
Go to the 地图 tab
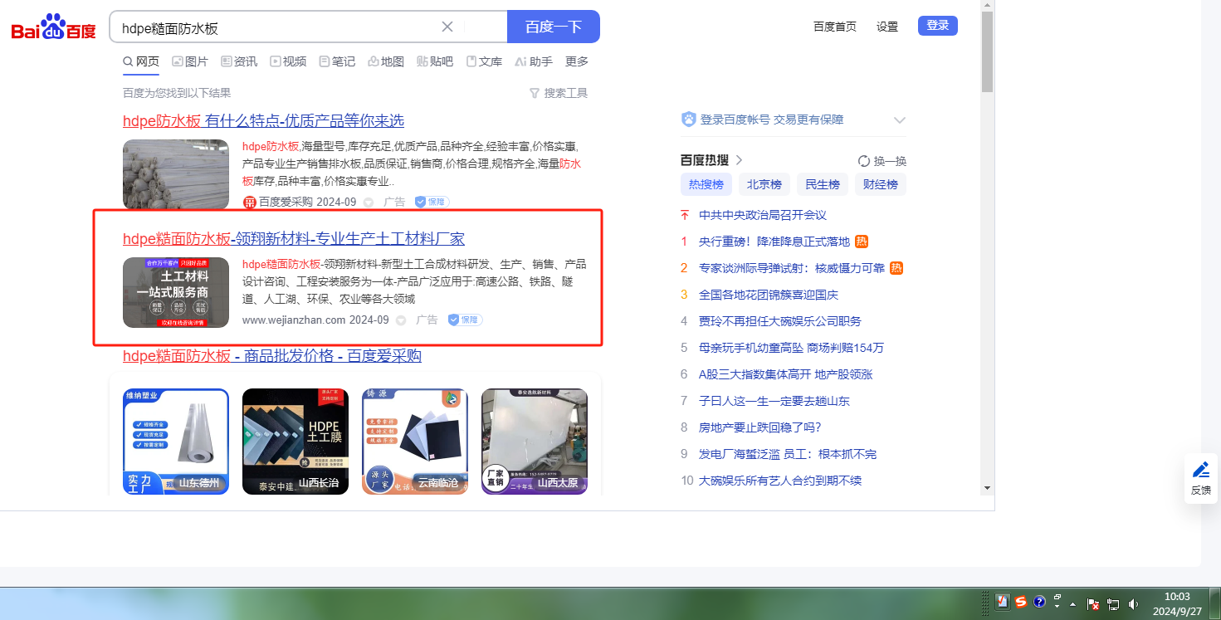coord(386,61)
